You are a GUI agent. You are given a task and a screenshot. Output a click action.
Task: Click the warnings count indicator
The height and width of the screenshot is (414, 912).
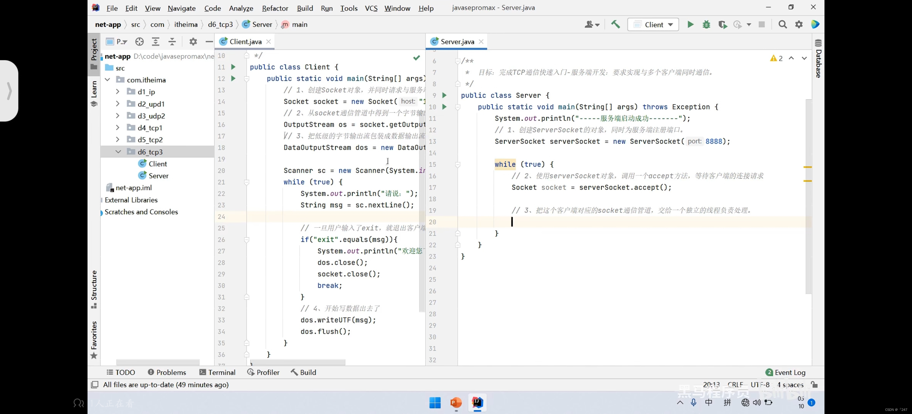[x=776, y=58]
